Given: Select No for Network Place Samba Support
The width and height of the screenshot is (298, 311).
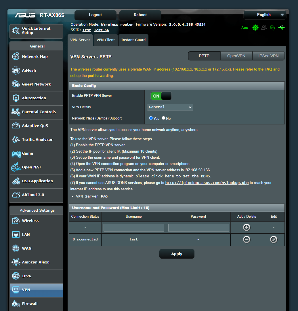Looking at the screenshot, I should coord(163,118).
